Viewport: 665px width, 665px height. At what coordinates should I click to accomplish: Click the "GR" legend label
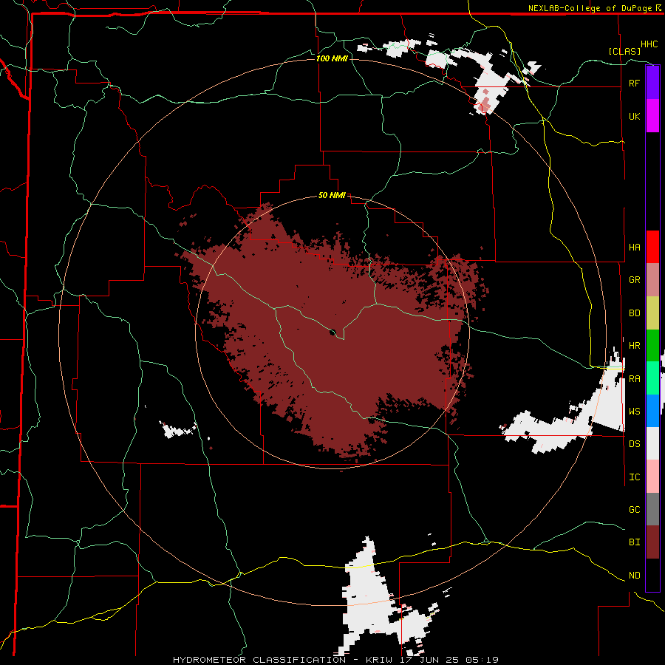pyautogui.click(x=634, y=280)
